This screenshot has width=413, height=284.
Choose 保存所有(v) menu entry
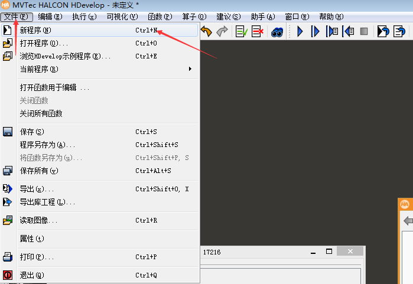(100, 171)
